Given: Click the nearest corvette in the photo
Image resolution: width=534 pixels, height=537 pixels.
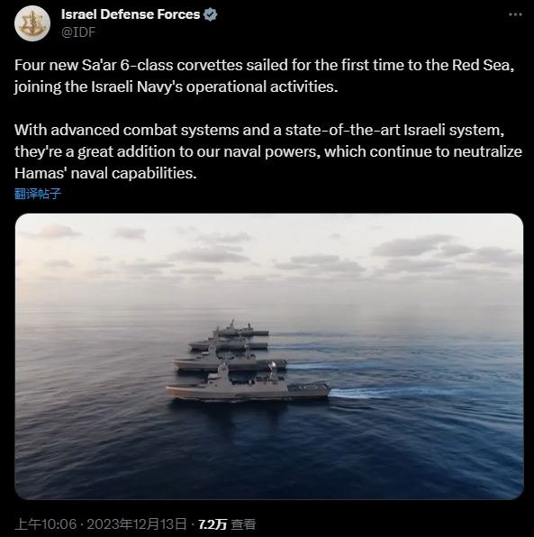Looking at the screenshot, I should (249, 384).
